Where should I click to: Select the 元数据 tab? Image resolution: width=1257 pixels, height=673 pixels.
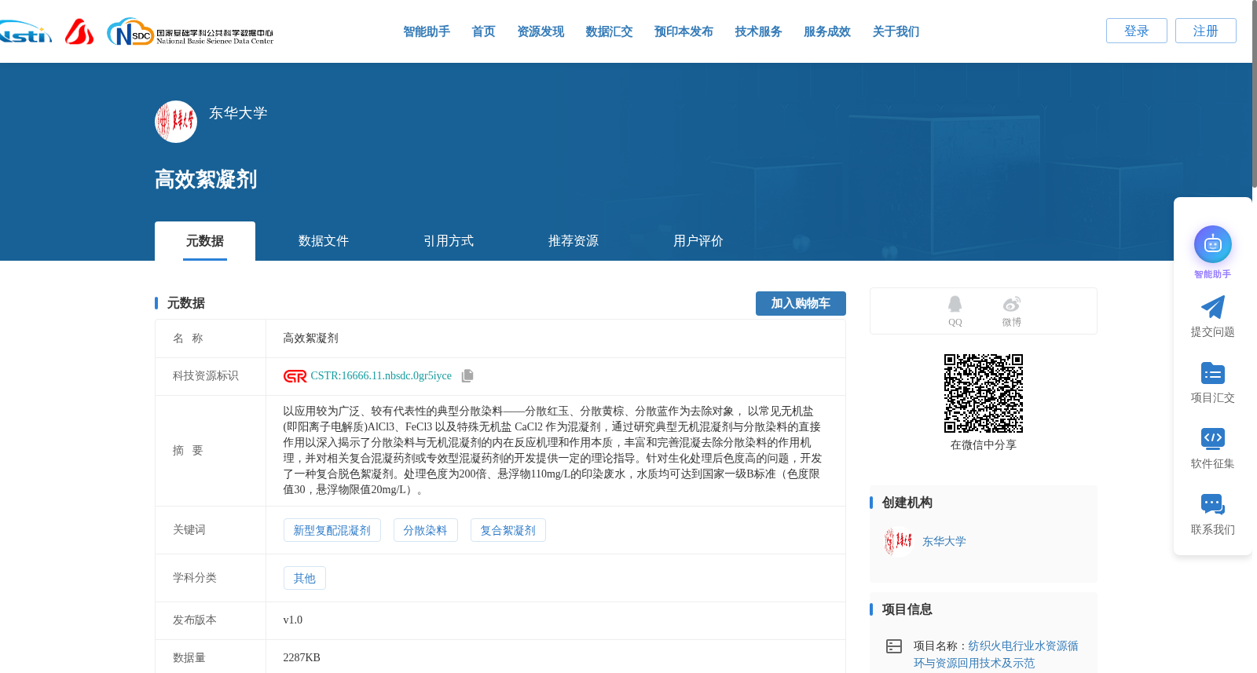205,241
